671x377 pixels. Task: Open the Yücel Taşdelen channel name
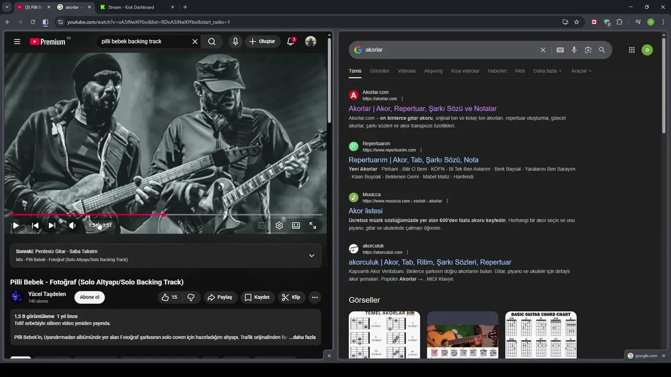tap(47, 294)
